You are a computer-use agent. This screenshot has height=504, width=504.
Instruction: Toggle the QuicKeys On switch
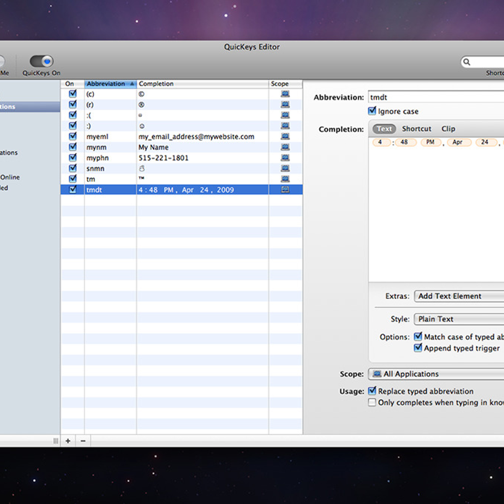(42, 61)
